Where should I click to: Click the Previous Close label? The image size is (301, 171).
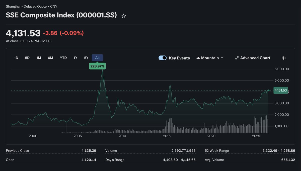(x=18, y=151)
